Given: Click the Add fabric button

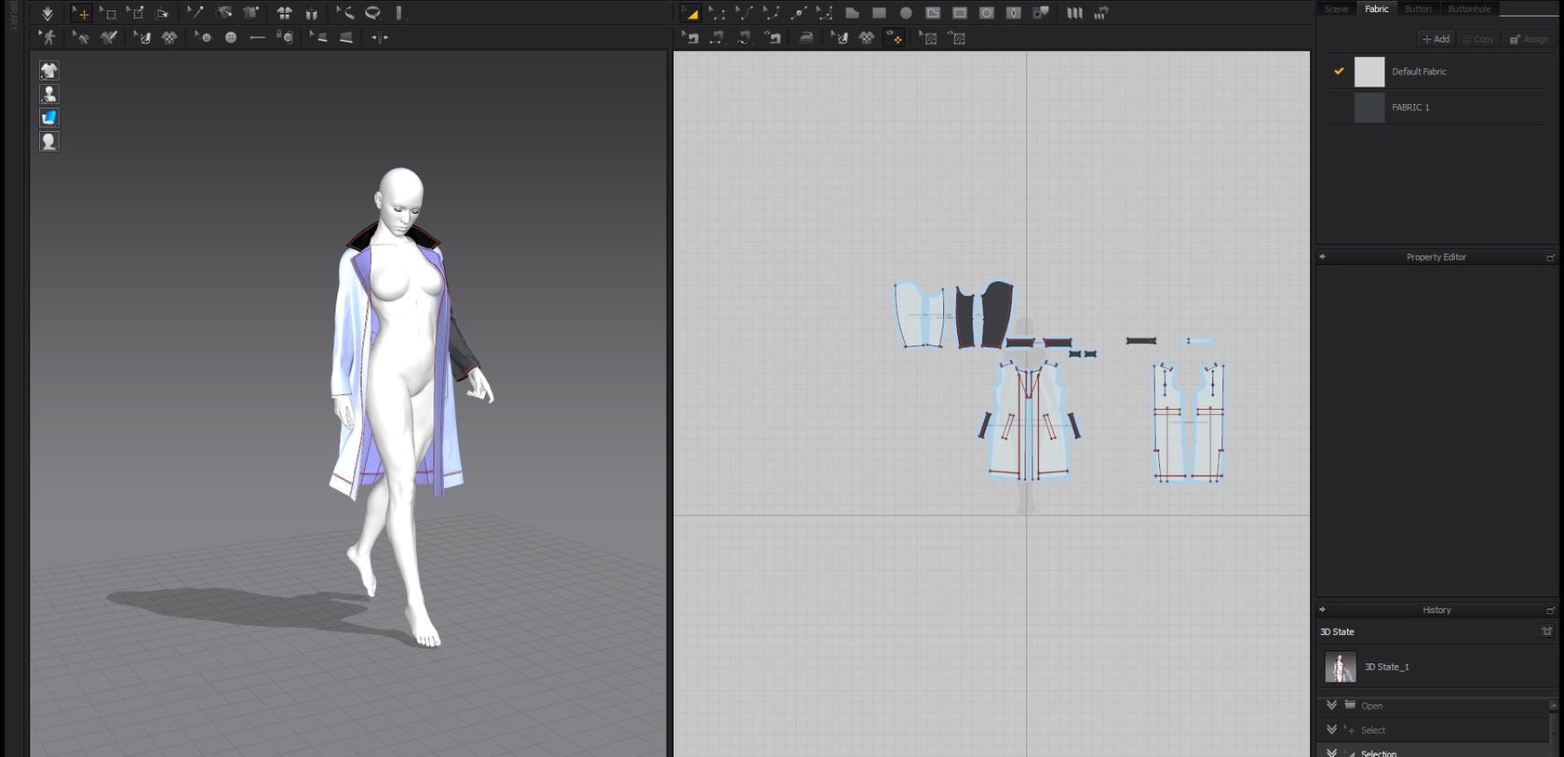Looking at the screenshot, I should [1436, 39].
